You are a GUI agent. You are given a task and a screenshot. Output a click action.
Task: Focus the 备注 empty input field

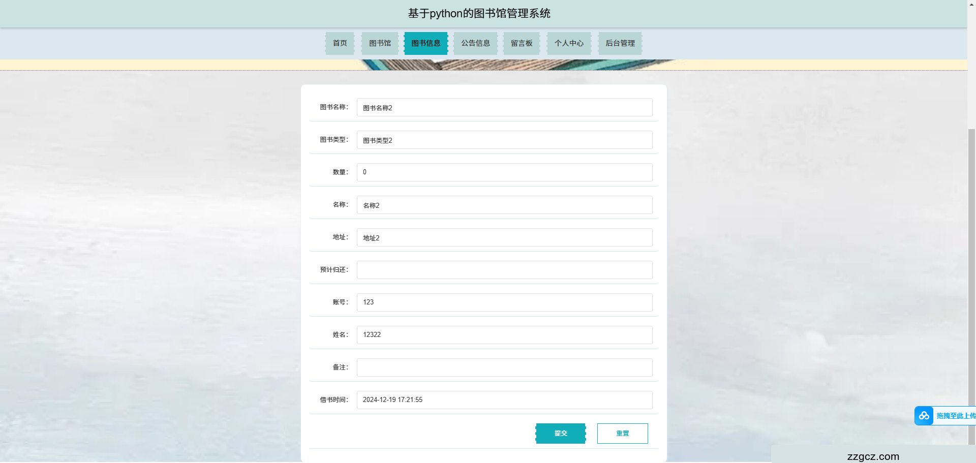(504, 367)
